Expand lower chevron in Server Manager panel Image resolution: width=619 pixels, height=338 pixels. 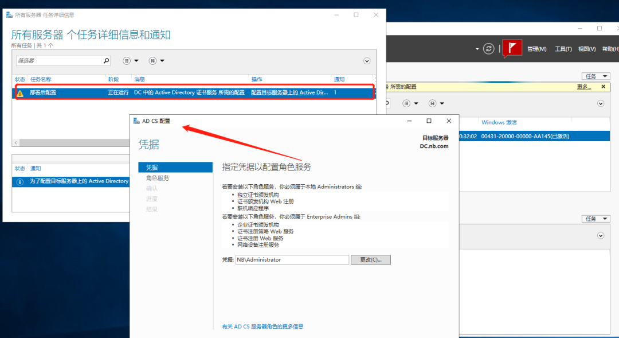coord(601,236)
